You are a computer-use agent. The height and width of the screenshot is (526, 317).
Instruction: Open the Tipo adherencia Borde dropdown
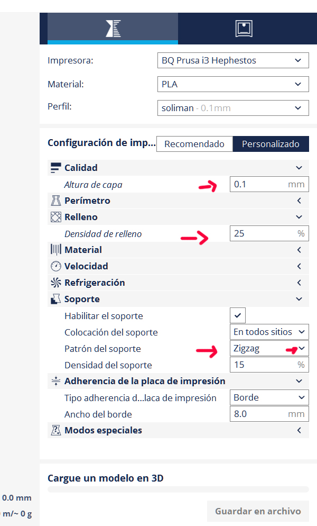tap(269, 397)
